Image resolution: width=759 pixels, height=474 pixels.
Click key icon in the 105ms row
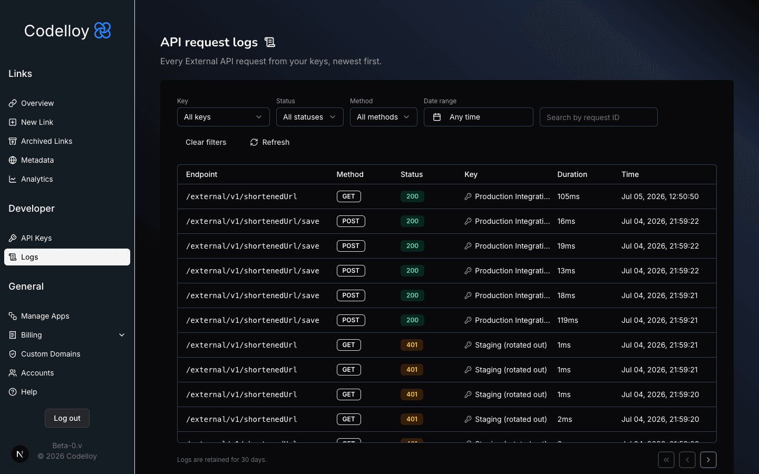(x=468, y=196)
